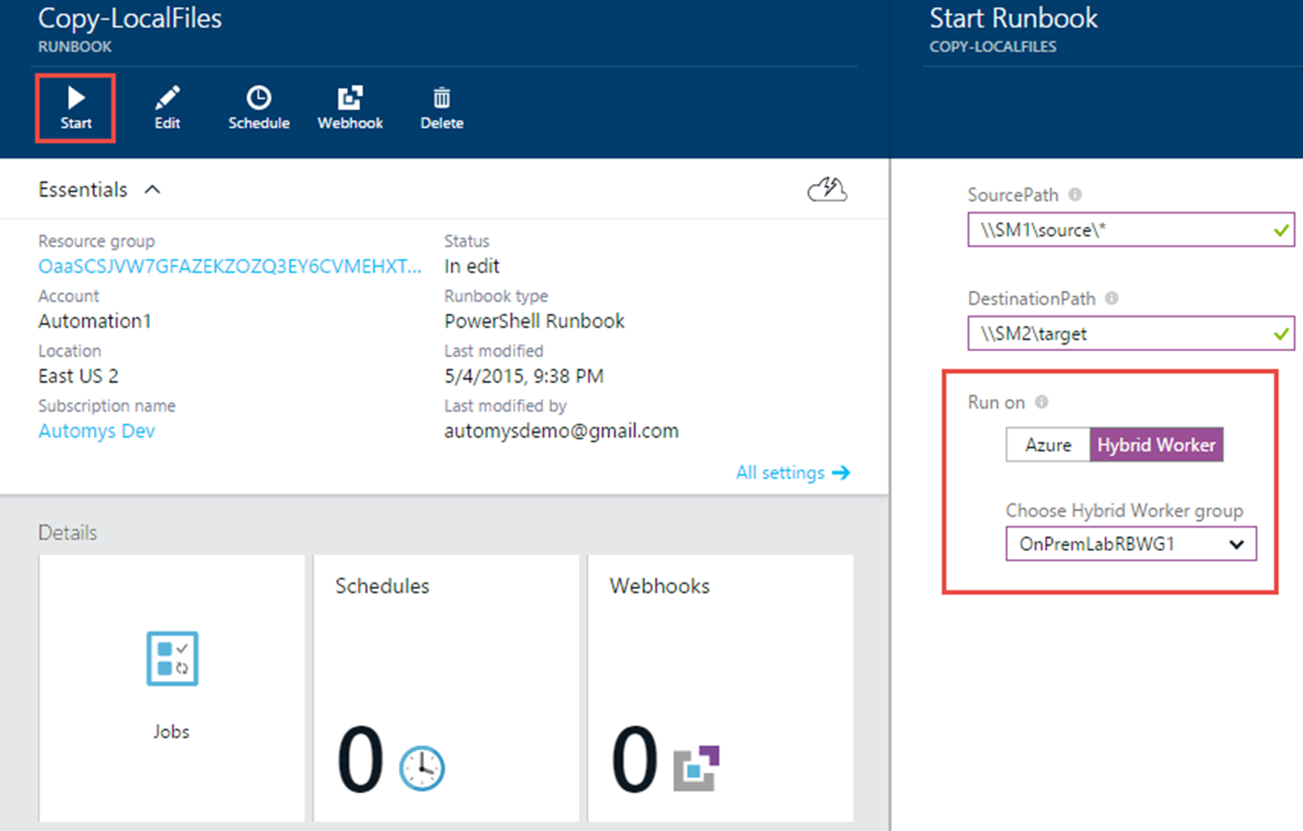This screenshot has height=831, width=1303.
Task: Click the Schedules tile heading
Action: click(382, 586)
